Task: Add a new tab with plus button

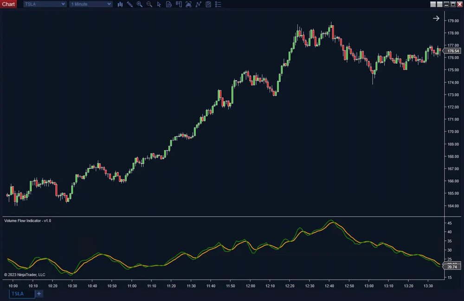Action: 39,294
